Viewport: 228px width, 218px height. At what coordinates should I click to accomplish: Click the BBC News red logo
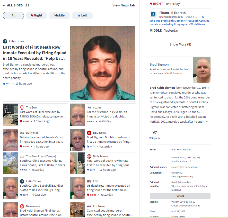tap(89, 133)
